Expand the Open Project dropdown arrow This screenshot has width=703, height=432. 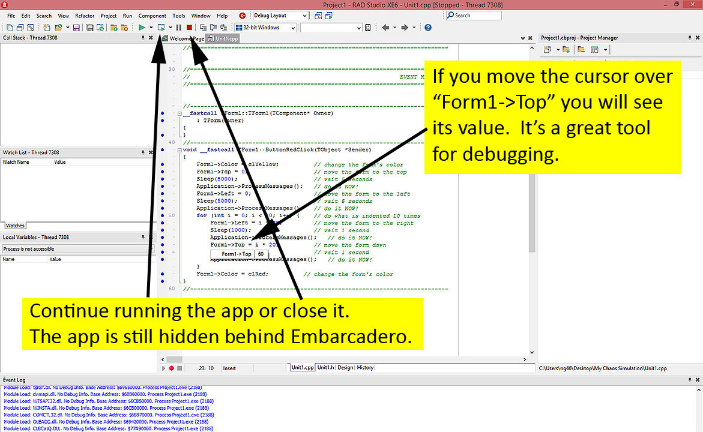pyautogui.click(x=67, y=28)
